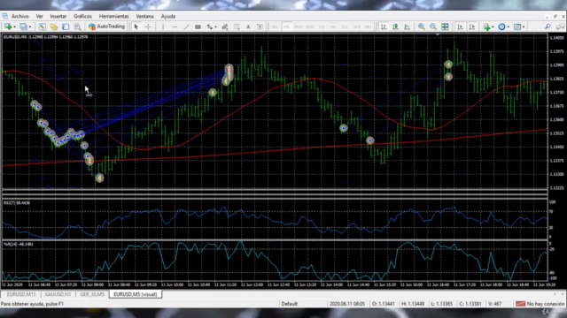Switch timeframe to M1
The height and width of the screenshot is (318, 567).
275,26
